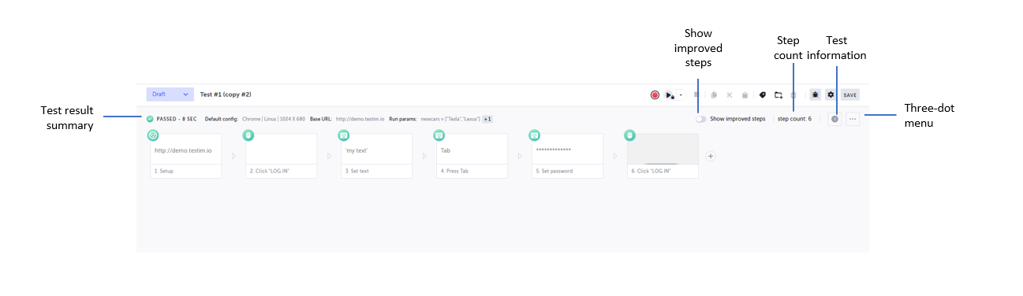Select the 4. Press Tab step card

point(472,156)
